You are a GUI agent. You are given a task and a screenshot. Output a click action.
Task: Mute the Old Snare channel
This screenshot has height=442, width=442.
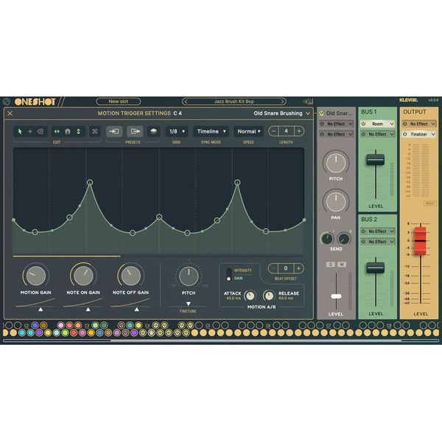(341, 264)
